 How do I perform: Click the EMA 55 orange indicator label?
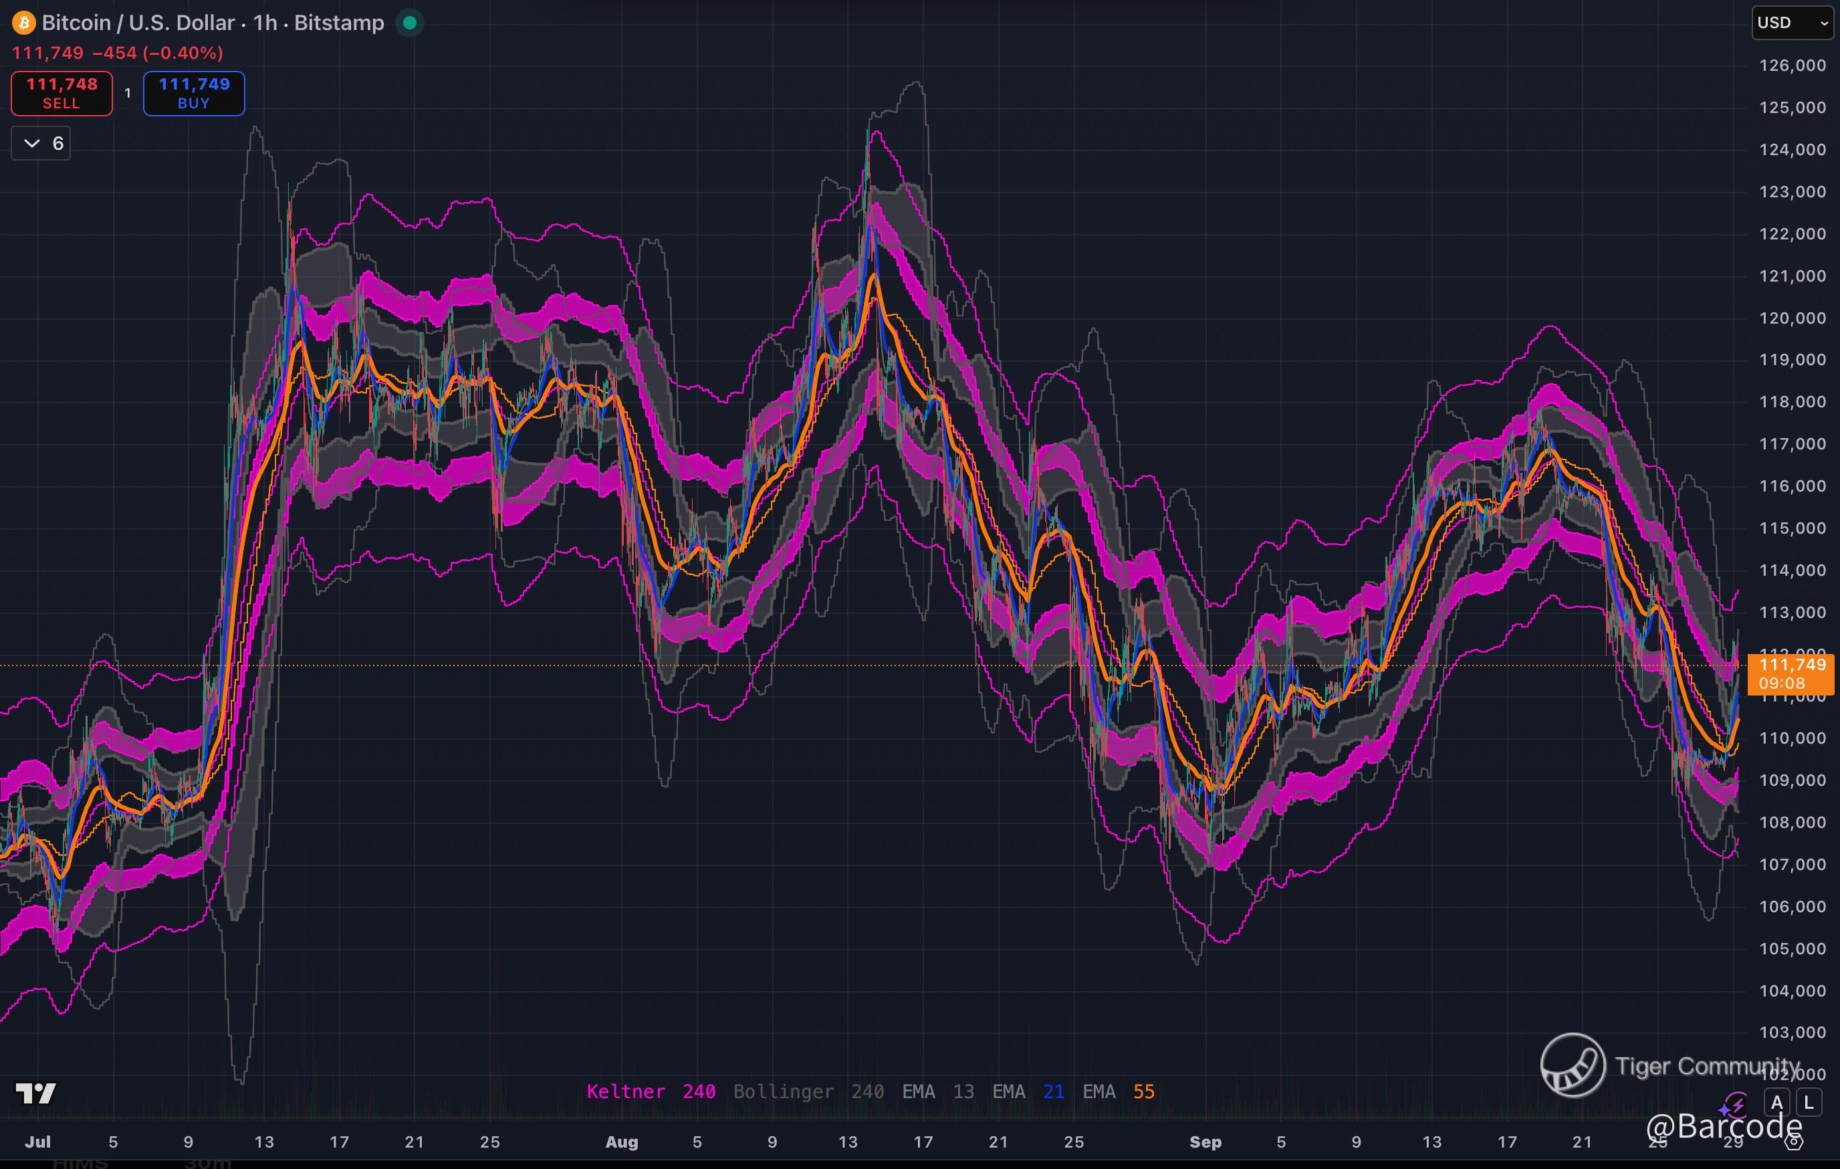click(1118, 1092)
